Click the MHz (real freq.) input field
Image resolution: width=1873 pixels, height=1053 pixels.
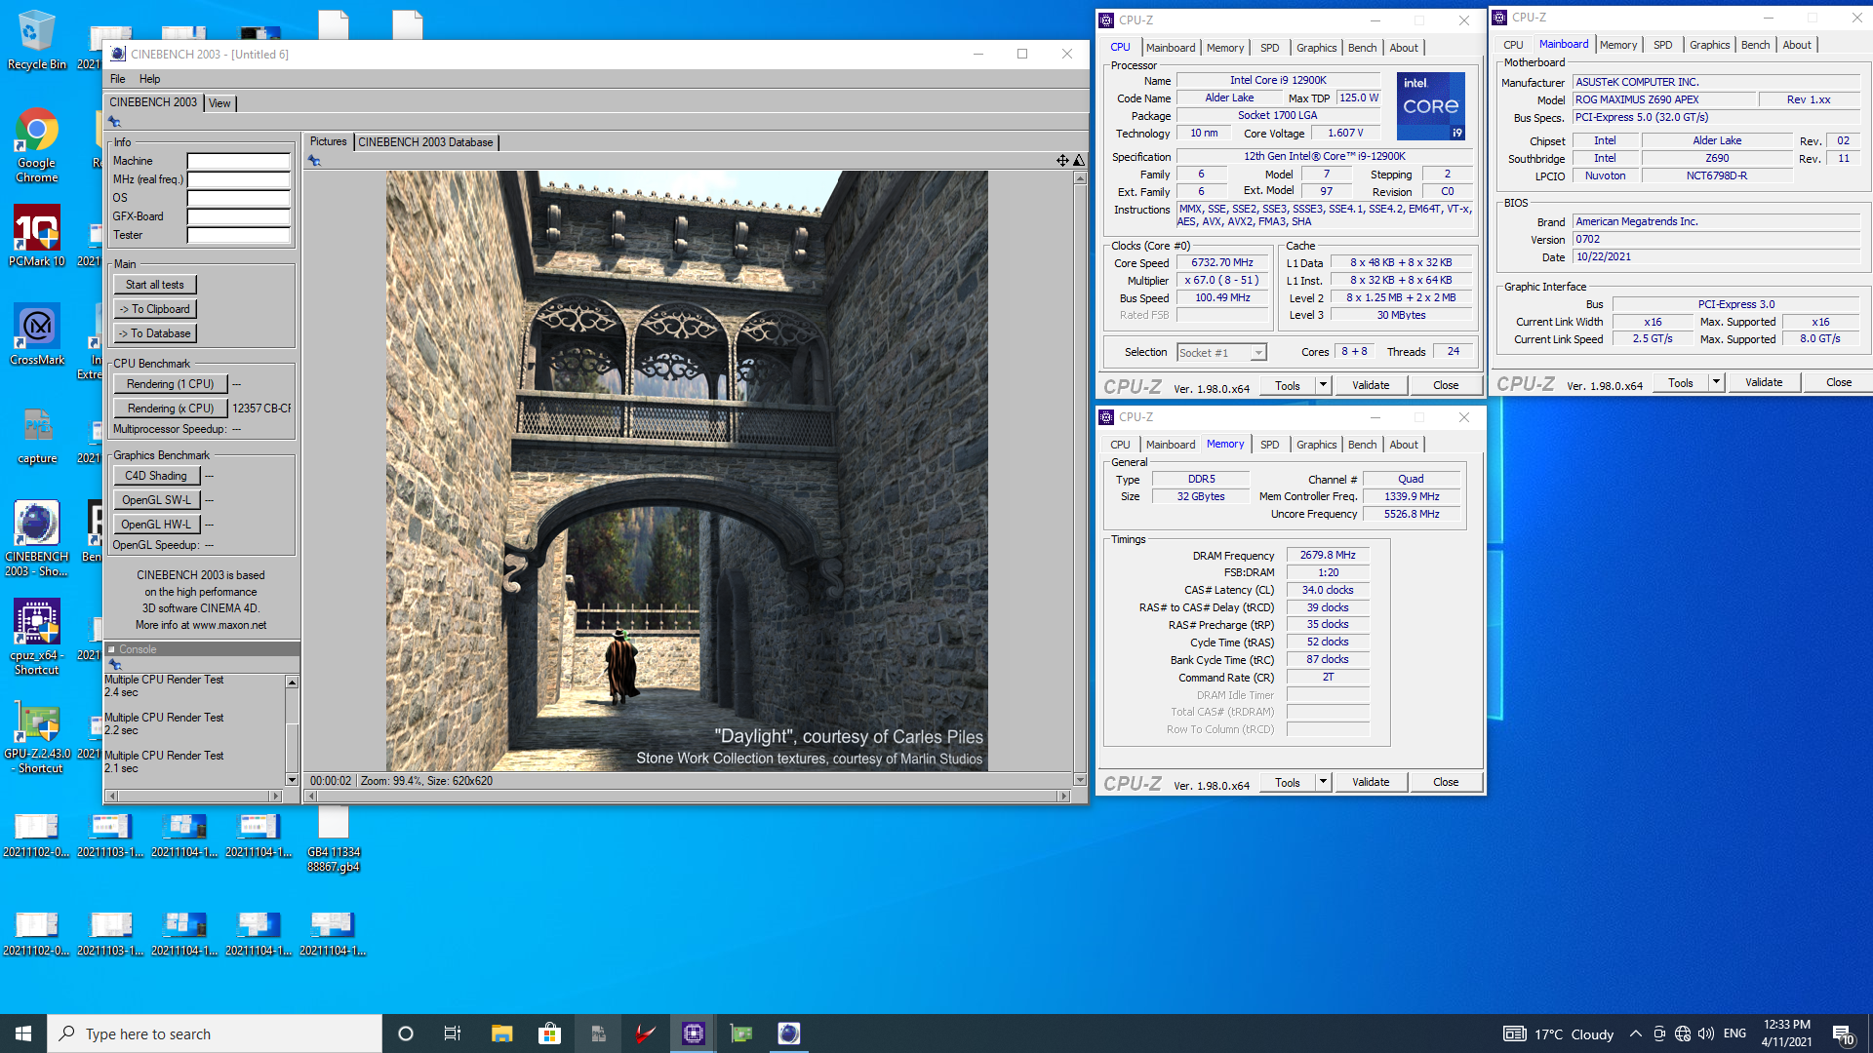click(238, 179)
